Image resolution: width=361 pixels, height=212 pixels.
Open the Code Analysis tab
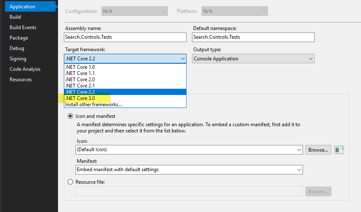click(25, 69)
